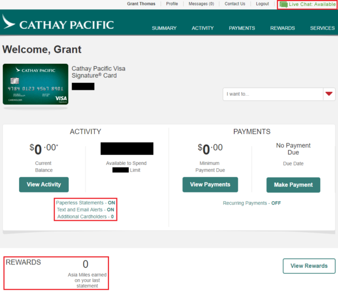
Task: Click the Make Payment button
Action: (x=293, y=185)
